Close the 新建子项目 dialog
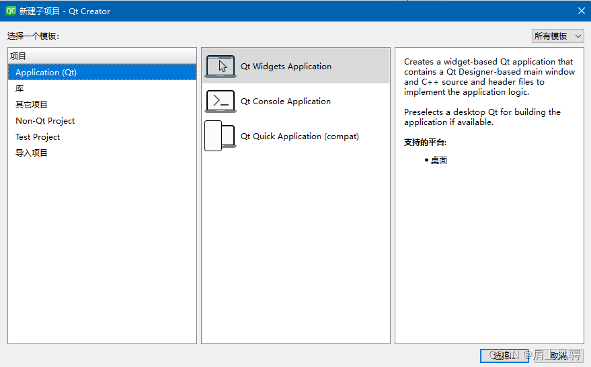This screenshot has height=367, width=591. pos(581,11)
